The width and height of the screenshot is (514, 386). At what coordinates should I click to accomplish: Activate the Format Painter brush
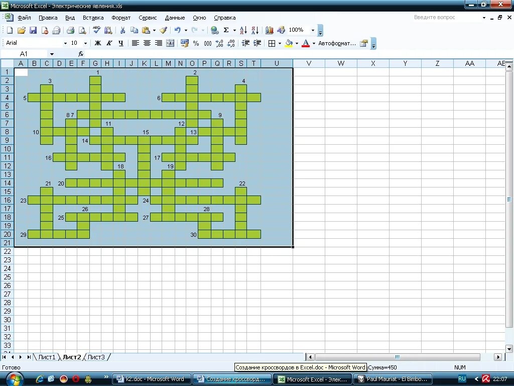(x=163, y=30)
